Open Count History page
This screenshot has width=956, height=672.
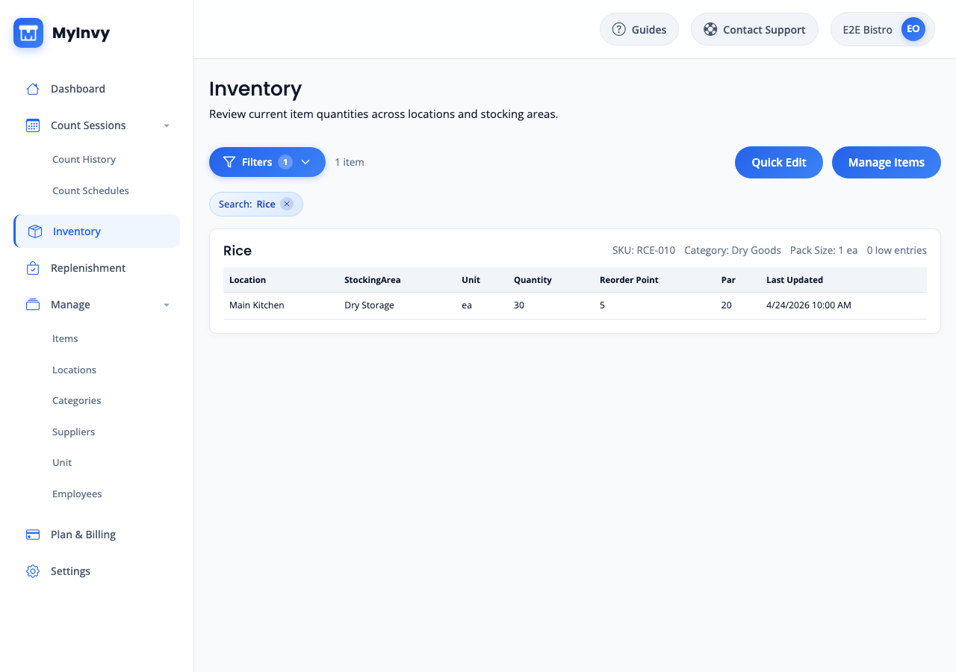(x=84, y=159)
